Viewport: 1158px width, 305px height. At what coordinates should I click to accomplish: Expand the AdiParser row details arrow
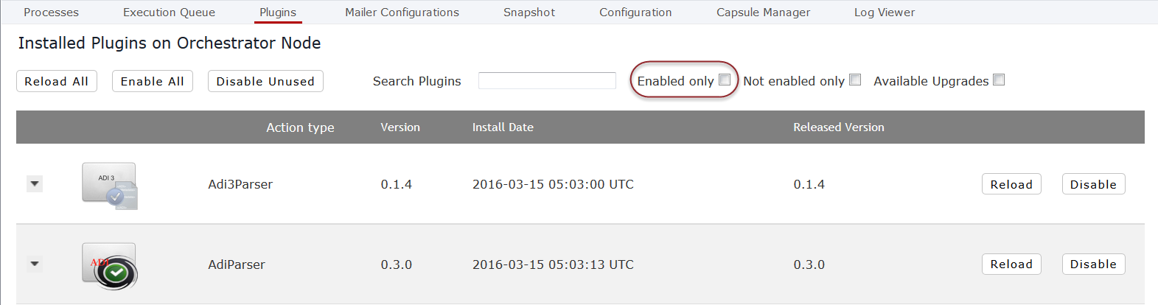(35, 264)
